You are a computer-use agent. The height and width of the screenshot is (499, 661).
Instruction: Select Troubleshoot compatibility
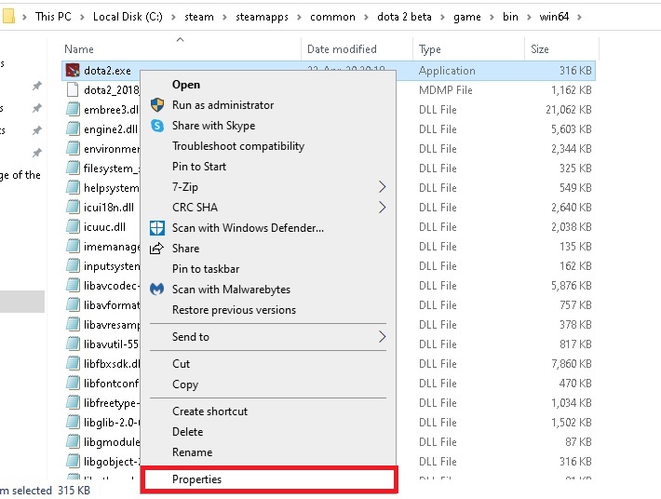tap(268, 146)
